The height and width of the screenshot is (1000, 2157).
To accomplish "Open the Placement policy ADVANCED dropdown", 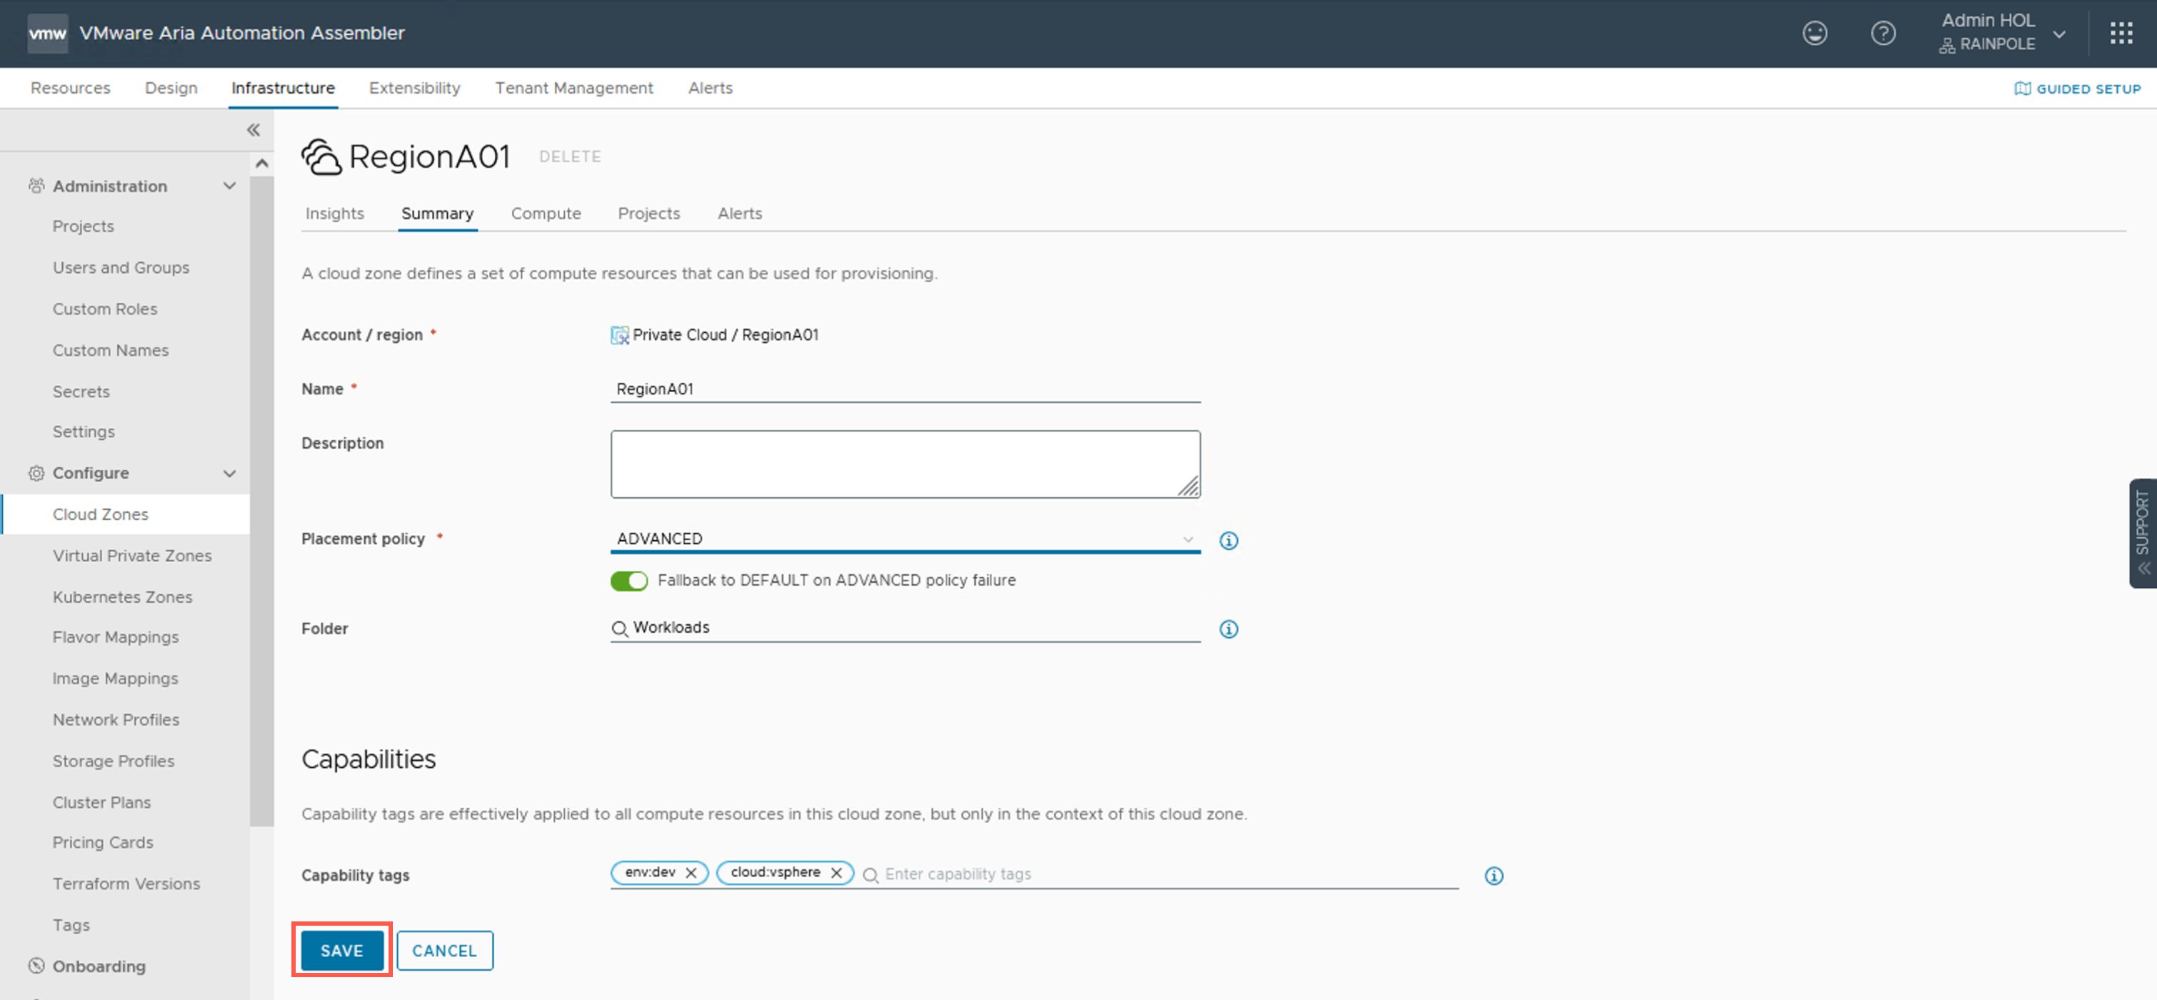I will (904, 539).
